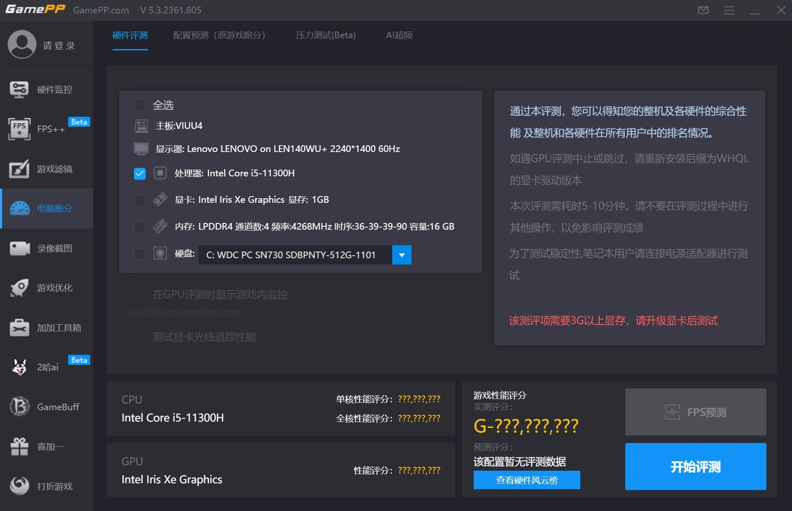Viewport: 792px width, 511px height.
Task: Check the 全选 select-all checkbox
Action: coord(140,105)
